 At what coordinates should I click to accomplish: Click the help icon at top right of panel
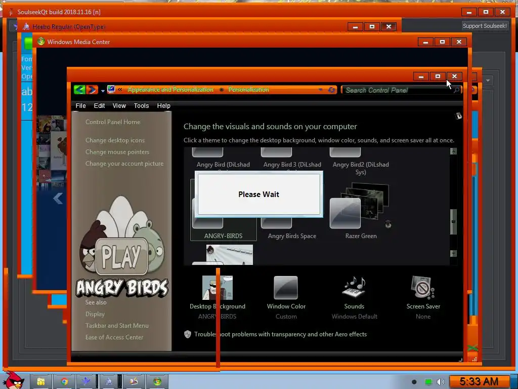point(458,116)
